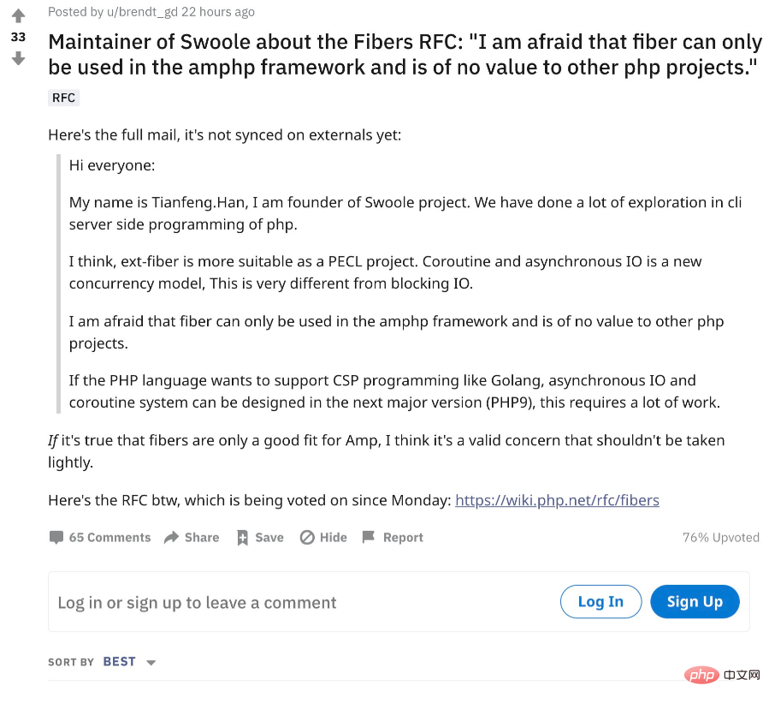
Task: Click the '76% Upvoted' text
Action: (720, 538)
